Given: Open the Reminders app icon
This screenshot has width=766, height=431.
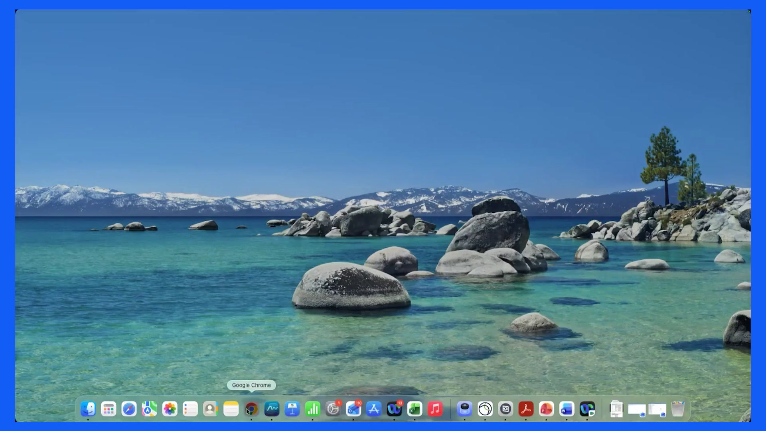Looking at the screenshot, I should click(190, 409).
